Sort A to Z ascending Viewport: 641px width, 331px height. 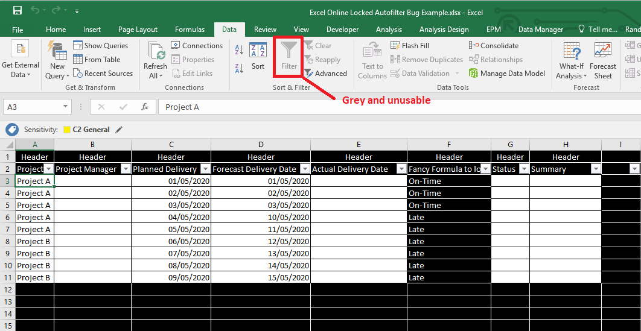[239, 50]
